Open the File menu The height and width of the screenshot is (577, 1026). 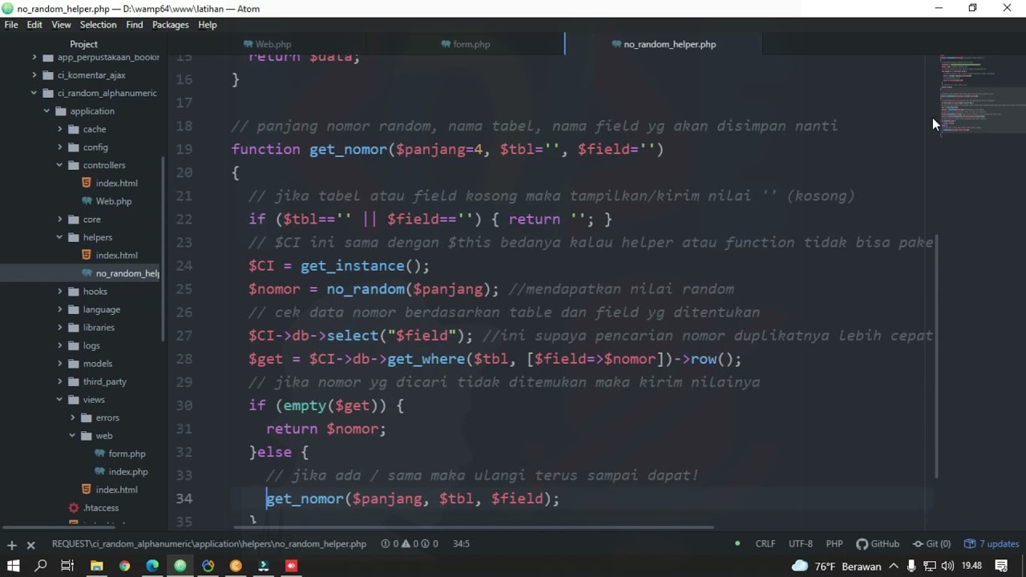coord(11,25)
